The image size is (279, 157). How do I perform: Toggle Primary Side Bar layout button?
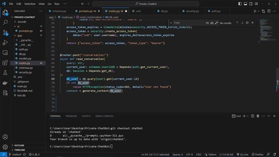point(240,4)
